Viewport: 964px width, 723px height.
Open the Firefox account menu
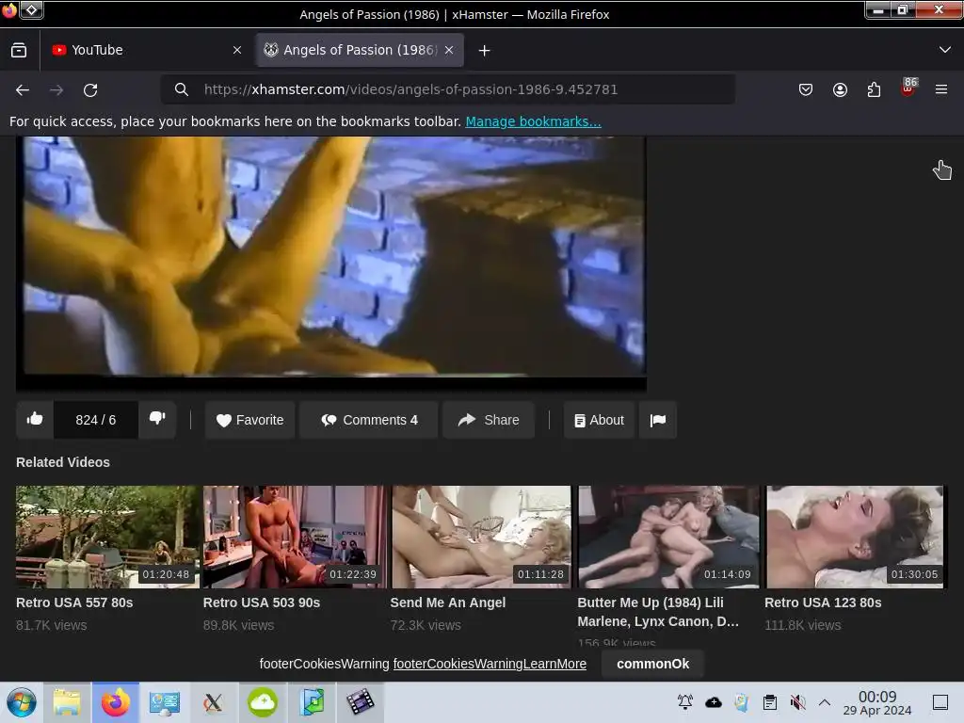coord(840,89)
